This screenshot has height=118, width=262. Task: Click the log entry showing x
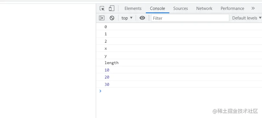click(106, 49)
